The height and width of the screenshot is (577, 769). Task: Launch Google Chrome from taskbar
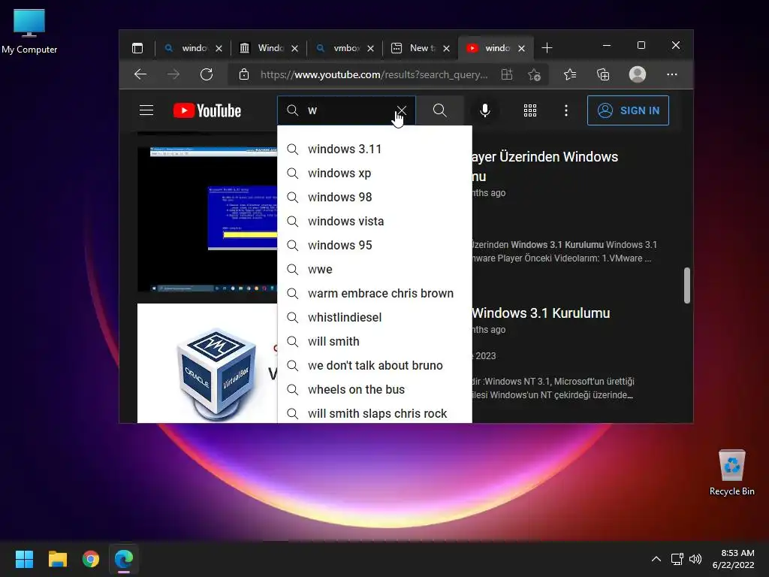click(91, 559)
